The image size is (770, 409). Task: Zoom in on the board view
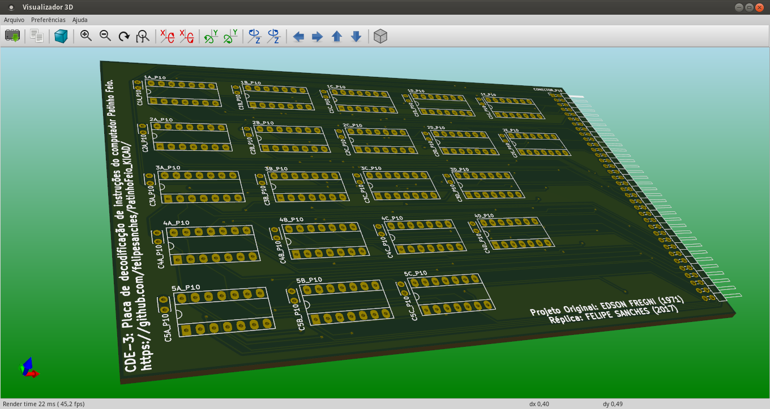86,36
